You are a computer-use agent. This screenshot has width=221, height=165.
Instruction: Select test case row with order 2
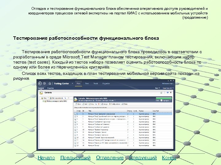tap(123, 116)
